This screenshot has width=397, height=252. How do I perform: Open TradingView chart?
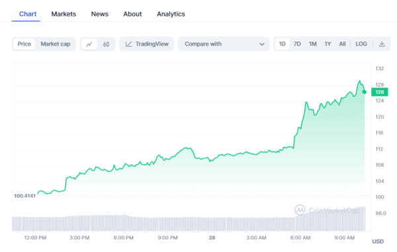[x=147, y=44]
